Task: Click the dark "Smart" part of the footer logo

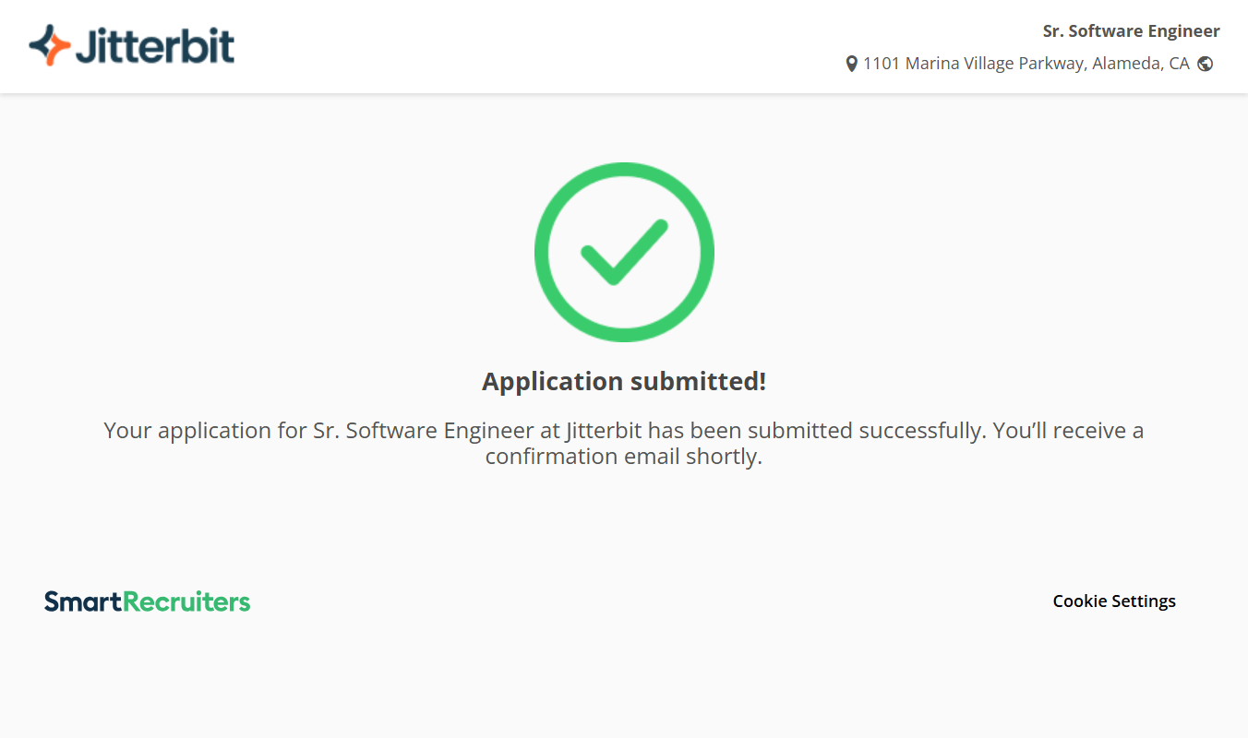Action: [x=83, y=601]
